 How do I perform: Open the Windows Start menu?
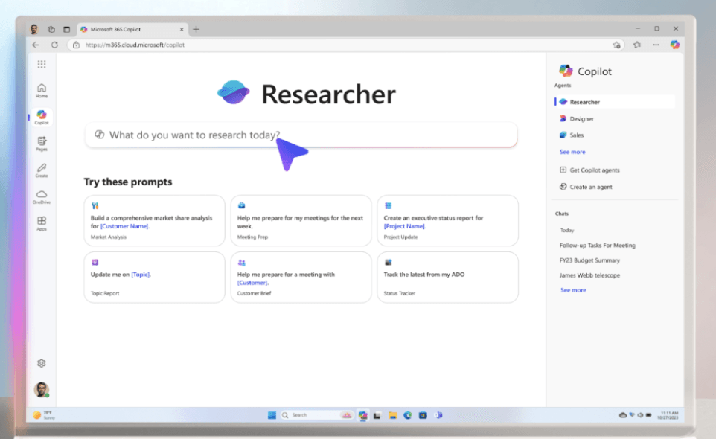[x=272, y=415]
